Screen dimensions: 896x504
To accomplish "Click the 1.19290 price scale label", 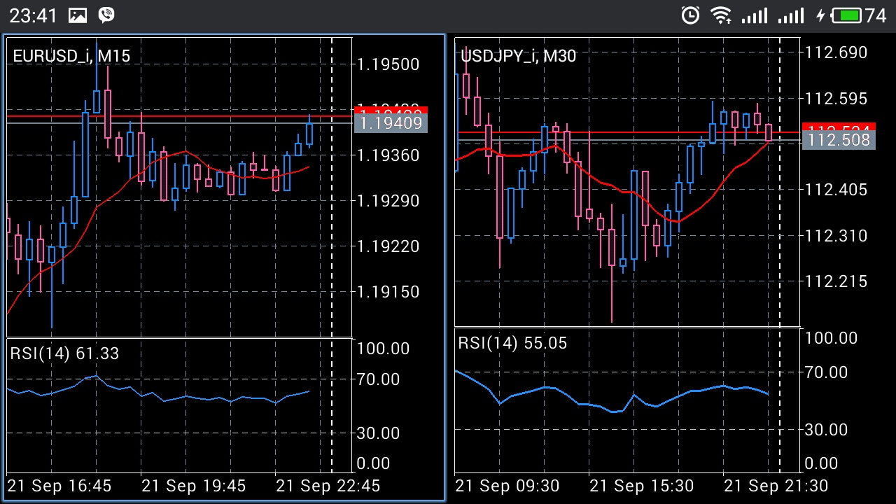I will [x=388, y=201].
